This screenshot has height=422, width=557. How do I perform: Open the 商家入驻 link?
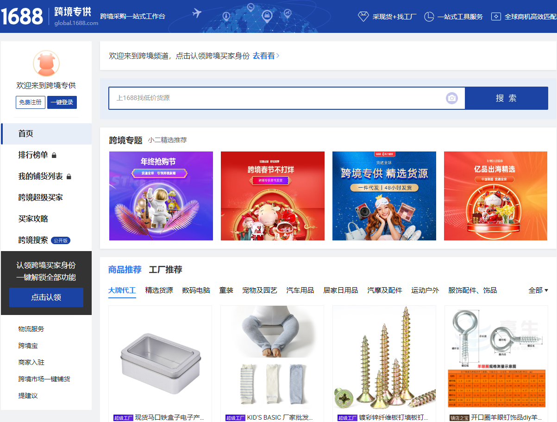pyautogui.click(x=31, y=362)
